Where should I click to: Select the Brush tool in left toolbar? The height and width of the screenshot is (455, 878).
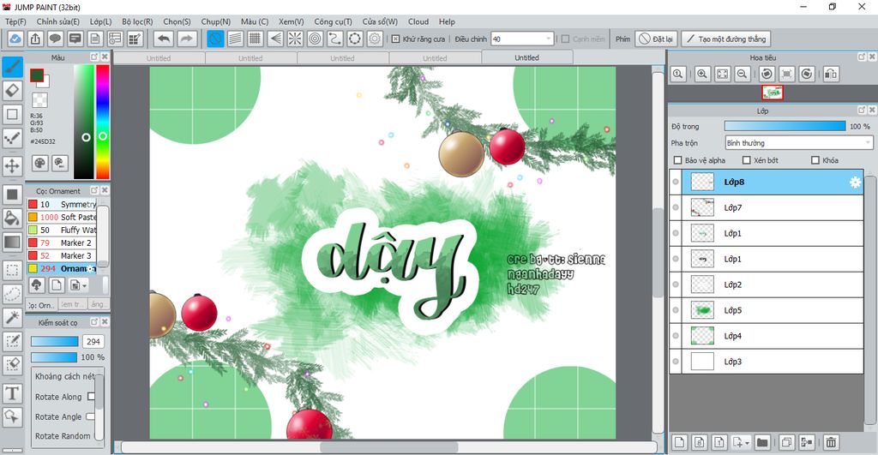[12, 67]
